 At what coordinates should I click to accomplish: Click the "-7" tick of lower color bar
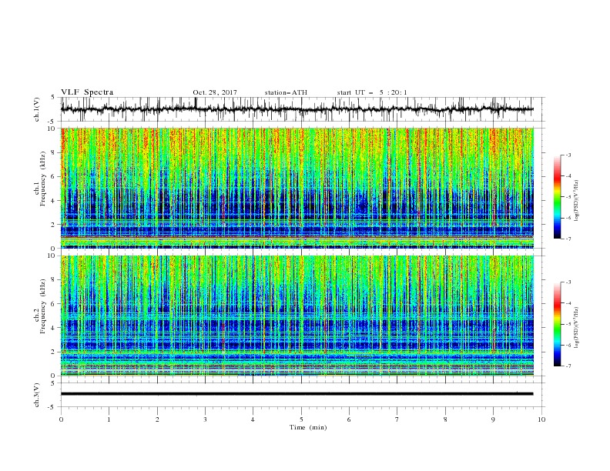coord(568,366)
